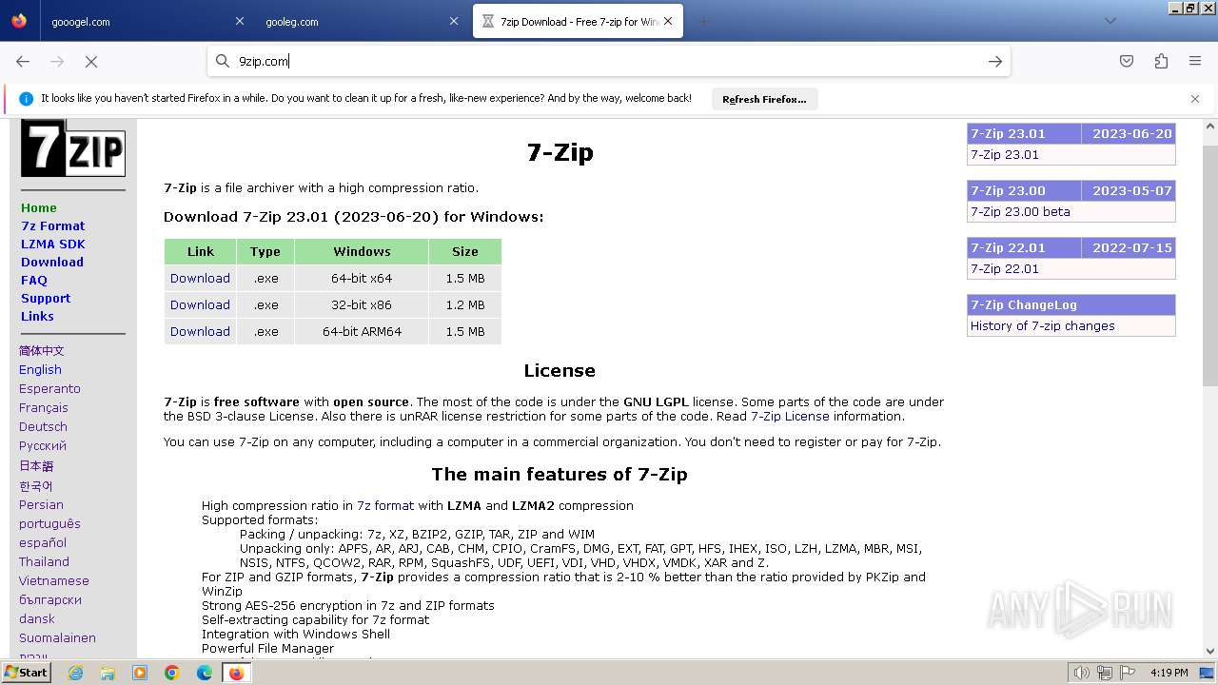Open the FAQ sidebar link

33,280
